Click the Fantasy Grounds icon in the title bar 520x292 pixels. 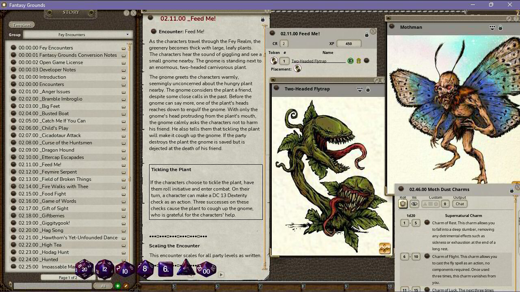click(4, 4)
